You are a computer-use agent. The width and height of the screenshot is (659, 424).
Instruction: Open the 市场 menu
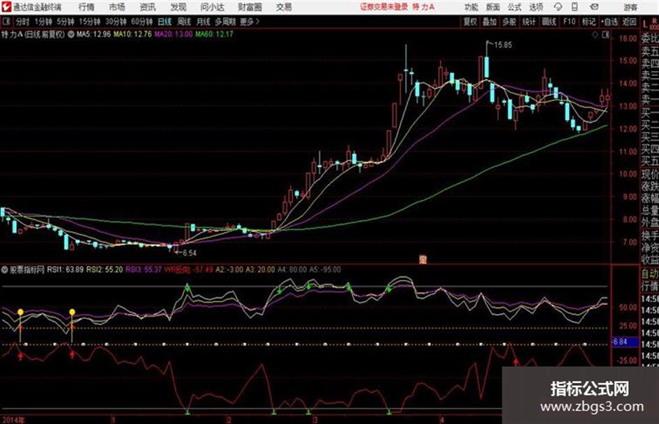tap(117, 7)
